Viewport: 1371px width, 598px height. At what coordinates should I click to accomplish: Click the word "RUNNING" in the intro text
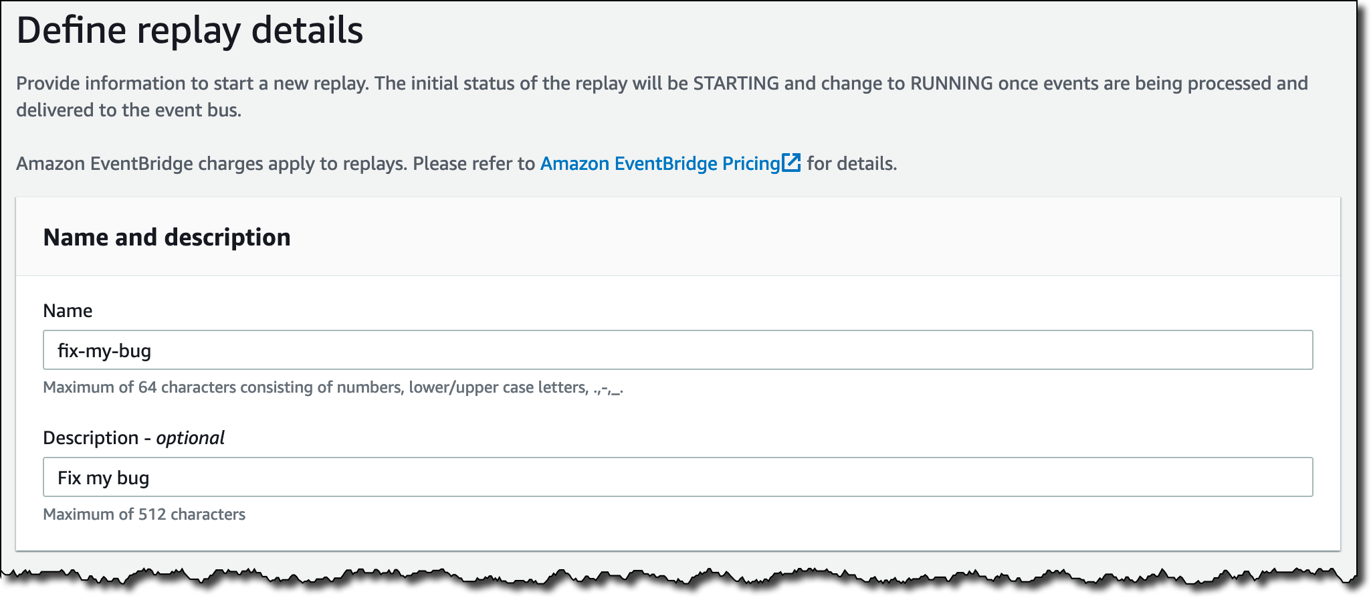coord(951,84)
